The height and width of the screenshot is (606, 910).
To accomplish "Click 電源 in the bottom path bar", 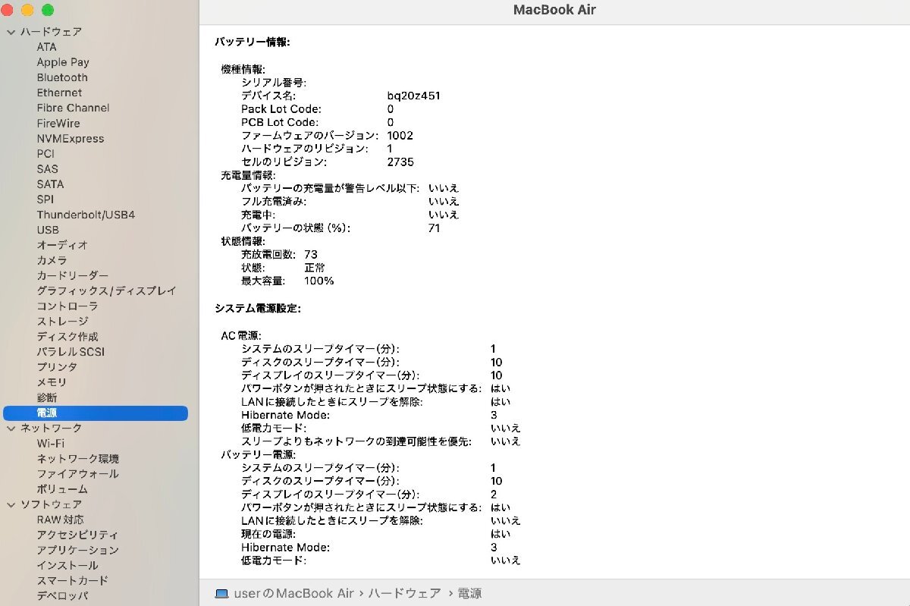I will pos(469,593).
